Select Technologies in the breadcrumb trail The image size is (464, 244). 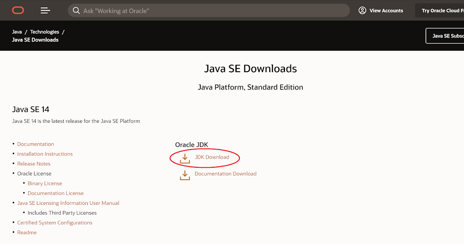pyautogui.click(x=44, y=31)
